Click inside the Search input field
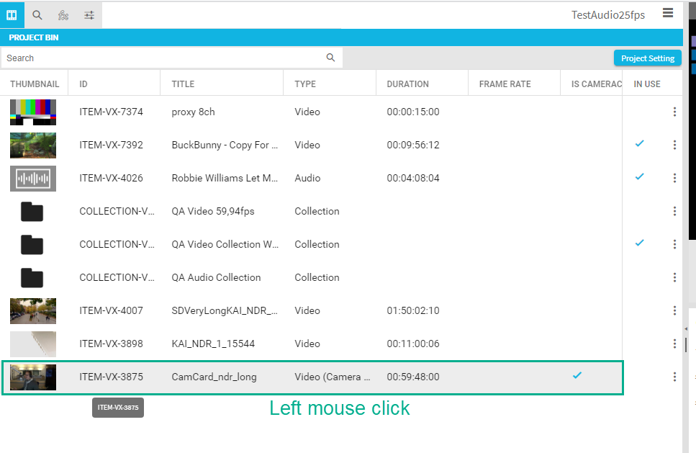The width and height of the screenshot is (696, 453). tap(144, 58)
